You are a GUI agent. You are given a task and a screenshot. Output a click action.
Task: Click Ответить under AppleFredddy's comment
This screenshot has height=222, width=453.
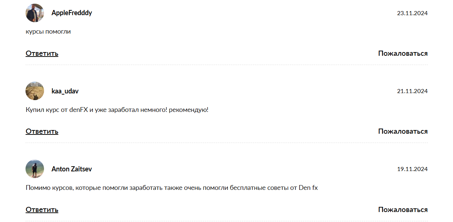click(x=42, y=54)
